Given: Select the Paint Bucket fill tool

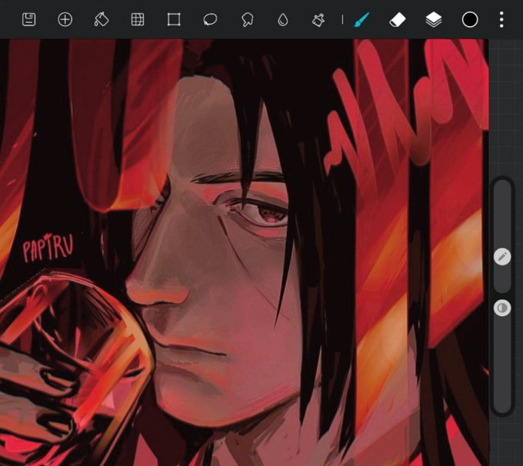Looking at the screenshot, I should pos(101,19).
